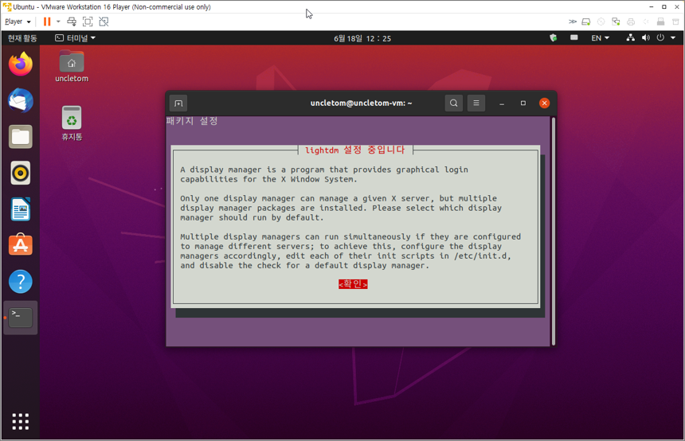The width and height of the screenshot is (685, 441).
Task: Add a new tab in the terminal window
Action: coord(178,103)
